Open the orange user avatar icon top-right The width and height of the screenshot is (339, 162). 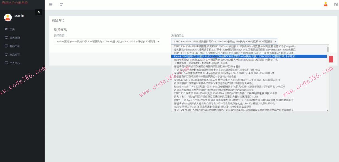click(325, 4)
